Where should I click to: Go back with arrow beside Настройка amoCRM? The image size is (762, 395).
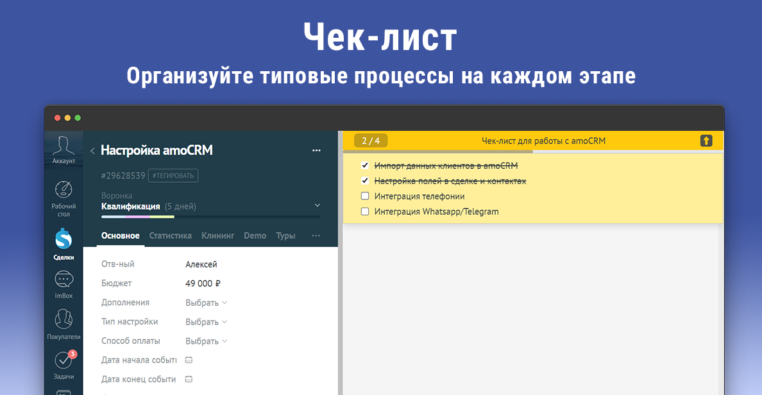pyautogui.click(x=92, y=151)
